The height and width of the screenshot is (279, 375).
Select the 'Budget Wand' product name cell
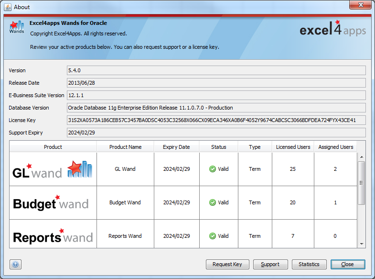click(125, 202)
